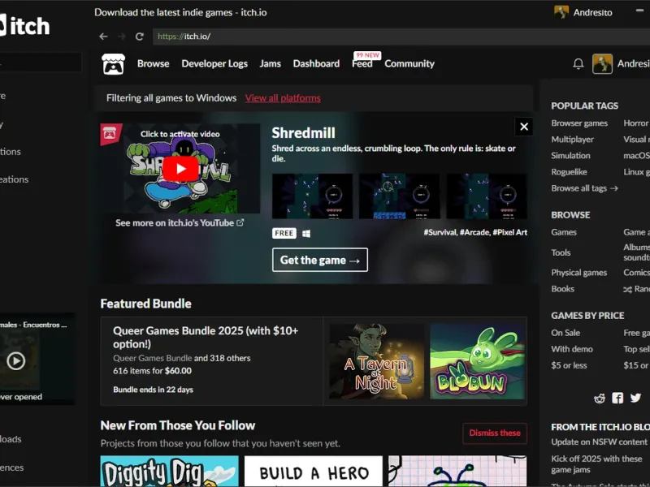Click the View all platforms link
This screenshot has height=487, width=650.
coord(283,98)
